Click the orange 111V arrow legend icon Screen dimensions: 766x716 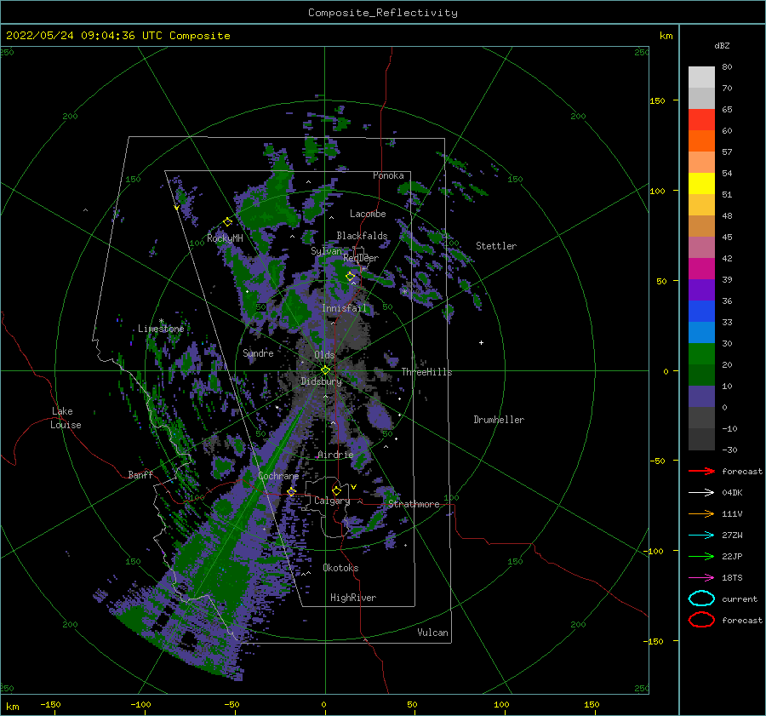701,513
